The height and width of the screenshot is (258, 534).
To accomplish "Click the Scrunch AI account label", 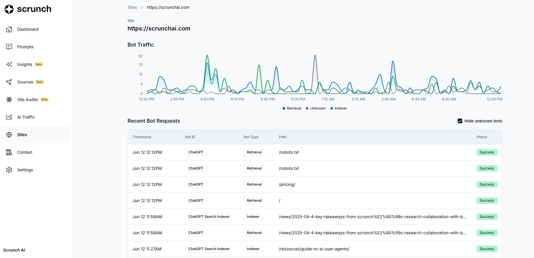I will click(x=14, y=250).
